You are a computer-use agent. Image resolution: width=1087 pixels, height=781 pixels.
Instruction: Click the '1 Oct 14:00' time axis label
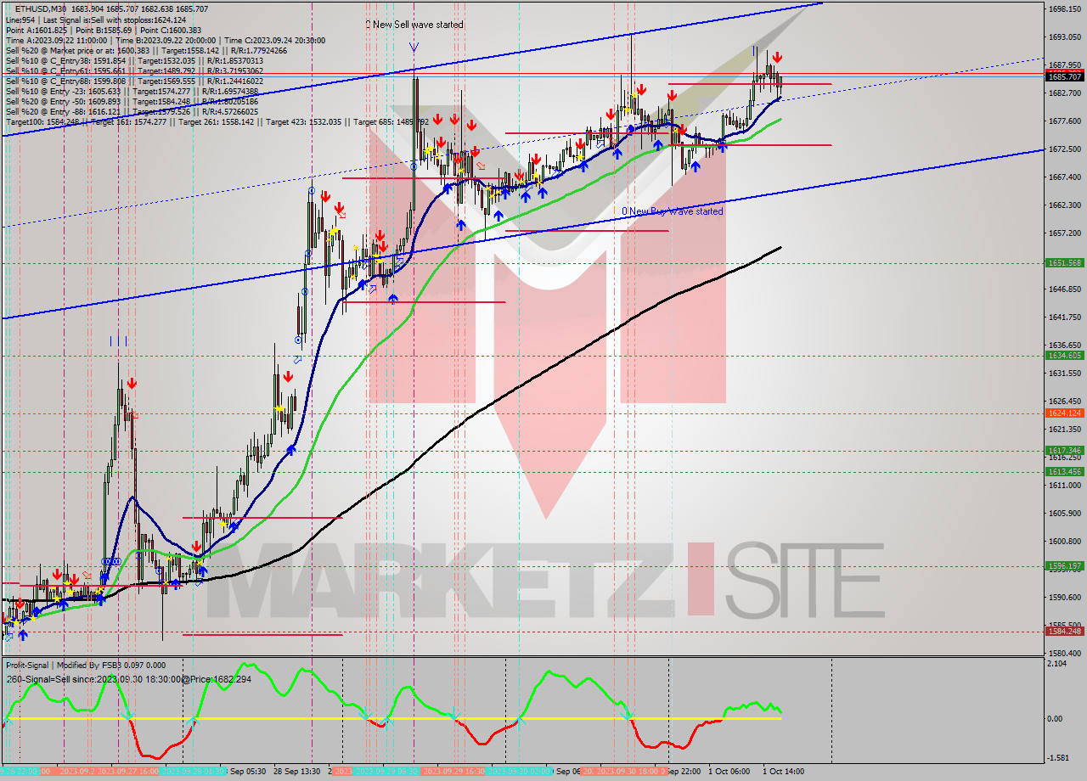[x=784, y=772]
